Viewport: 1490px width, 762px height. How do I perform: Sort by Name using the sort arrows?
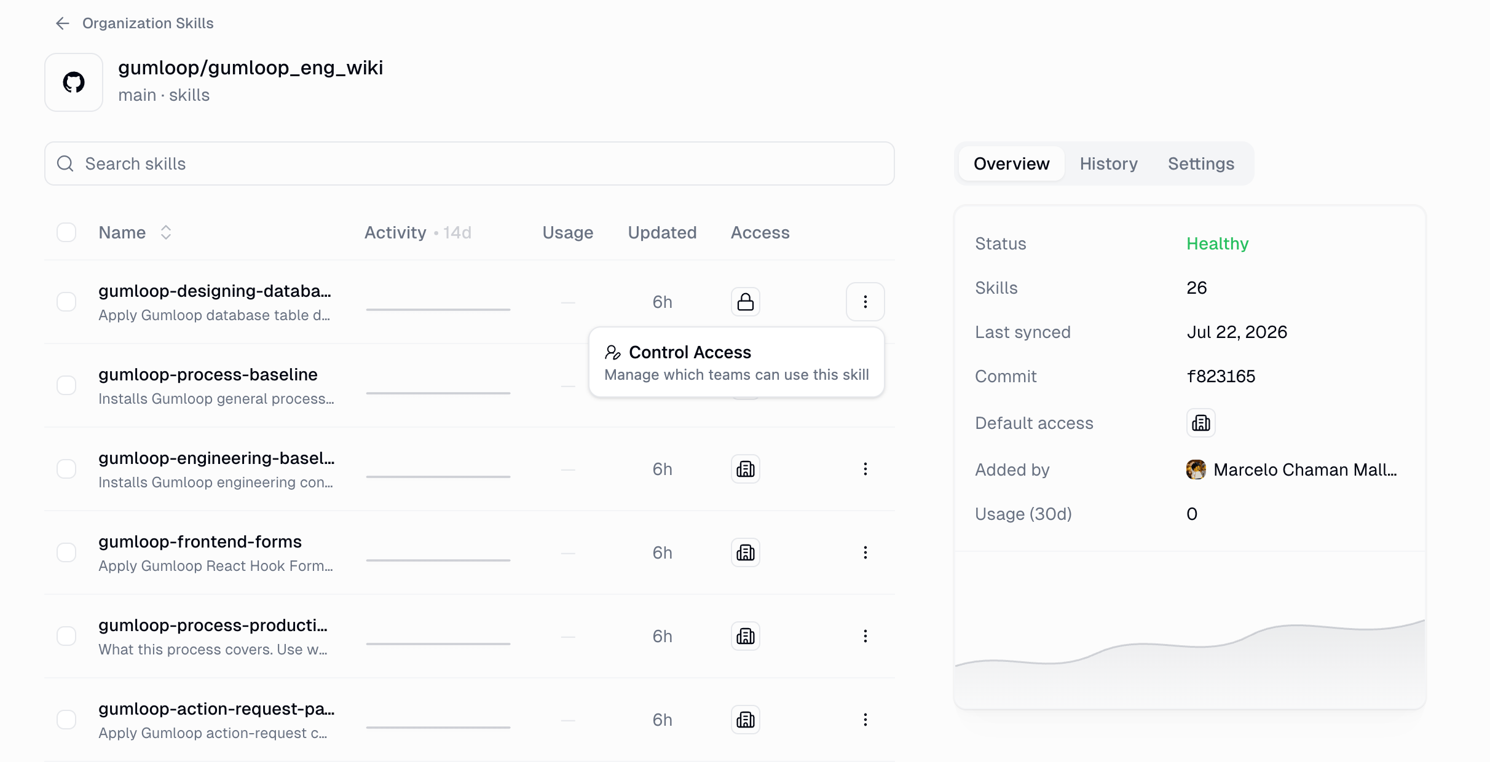(x=165, y=232)
